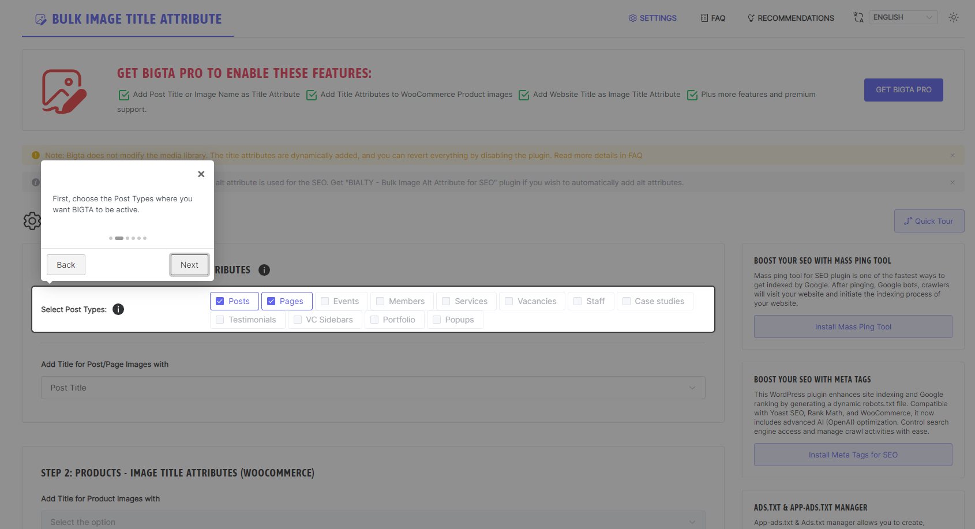Click the Get Bigta Pro button

coord(903,90)
